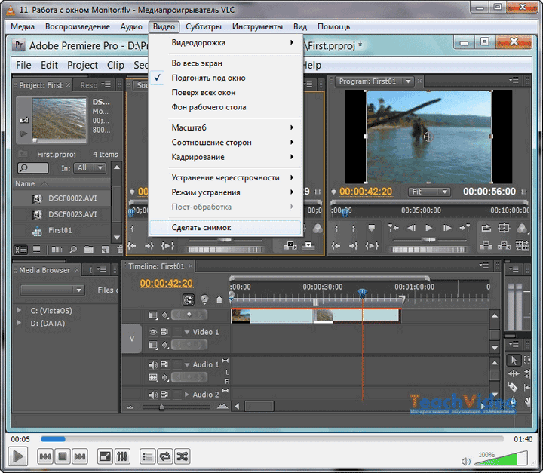Open the In: All dropdown
Screen dimensions: 543x473
click(x=90, y=168)
